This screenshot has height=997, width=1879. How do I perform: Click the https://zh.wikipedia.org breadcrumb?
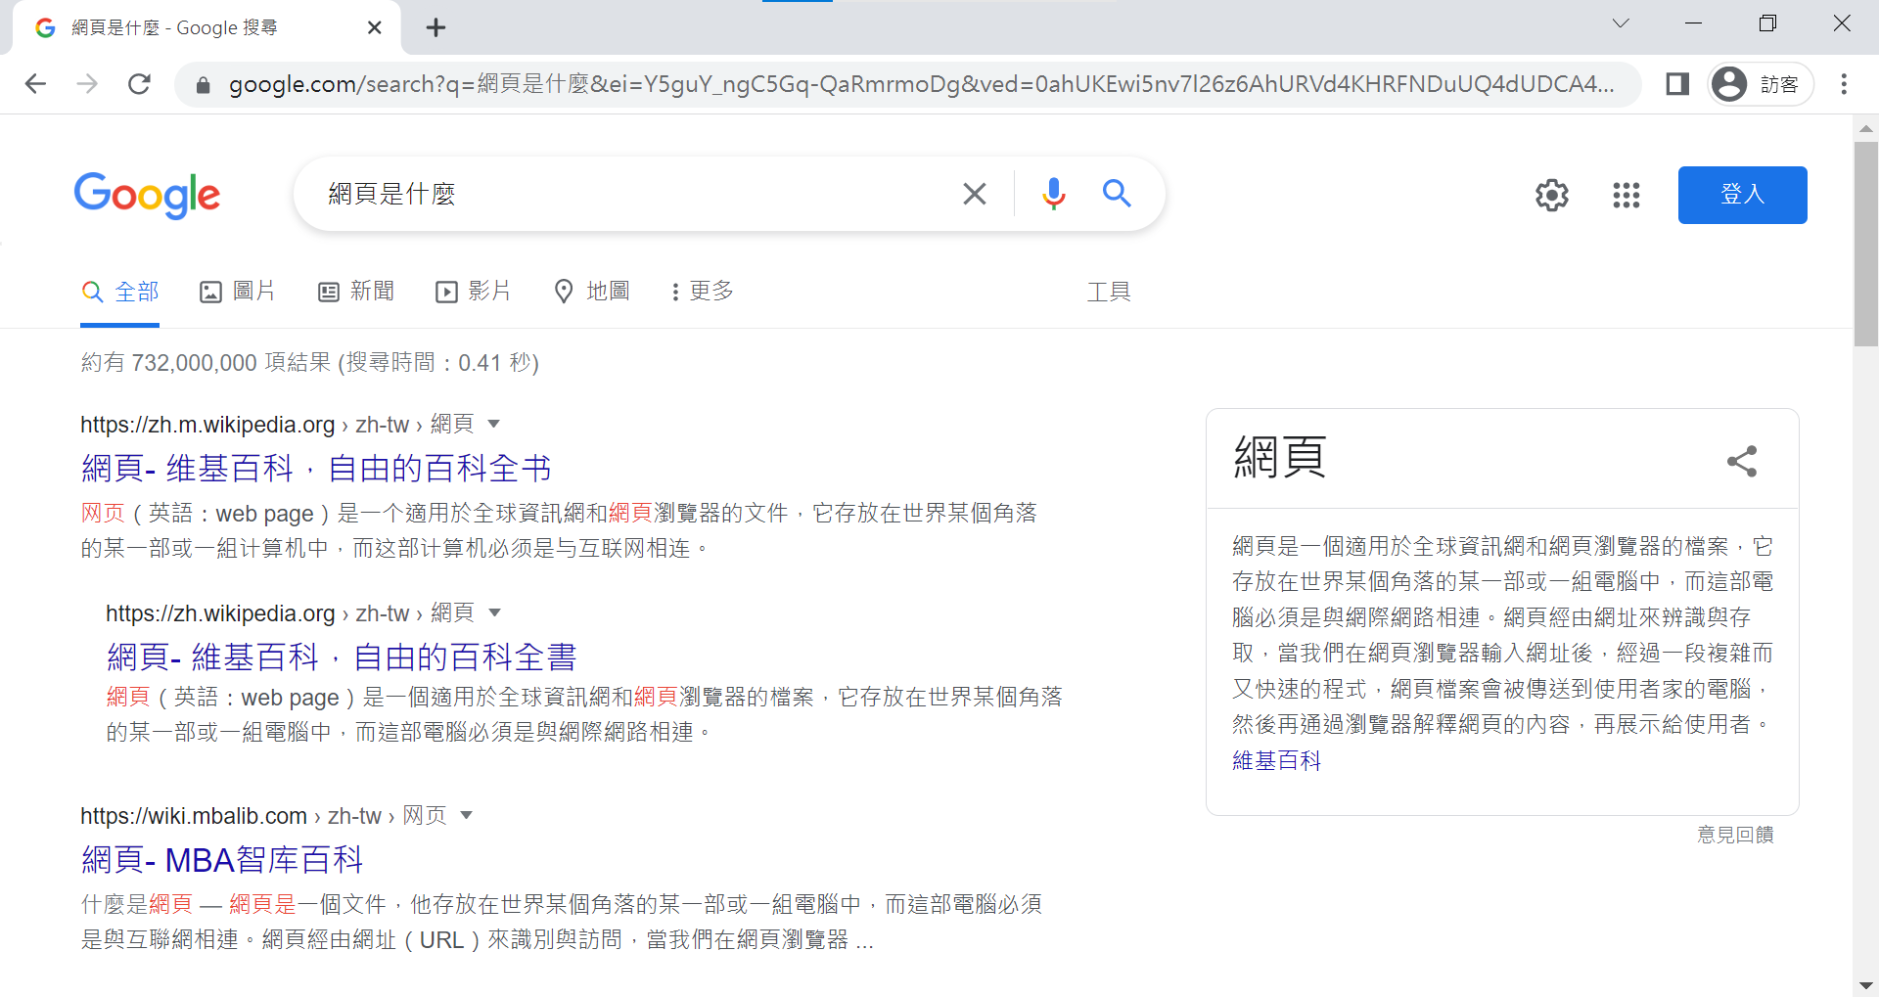tap(220, 613)
